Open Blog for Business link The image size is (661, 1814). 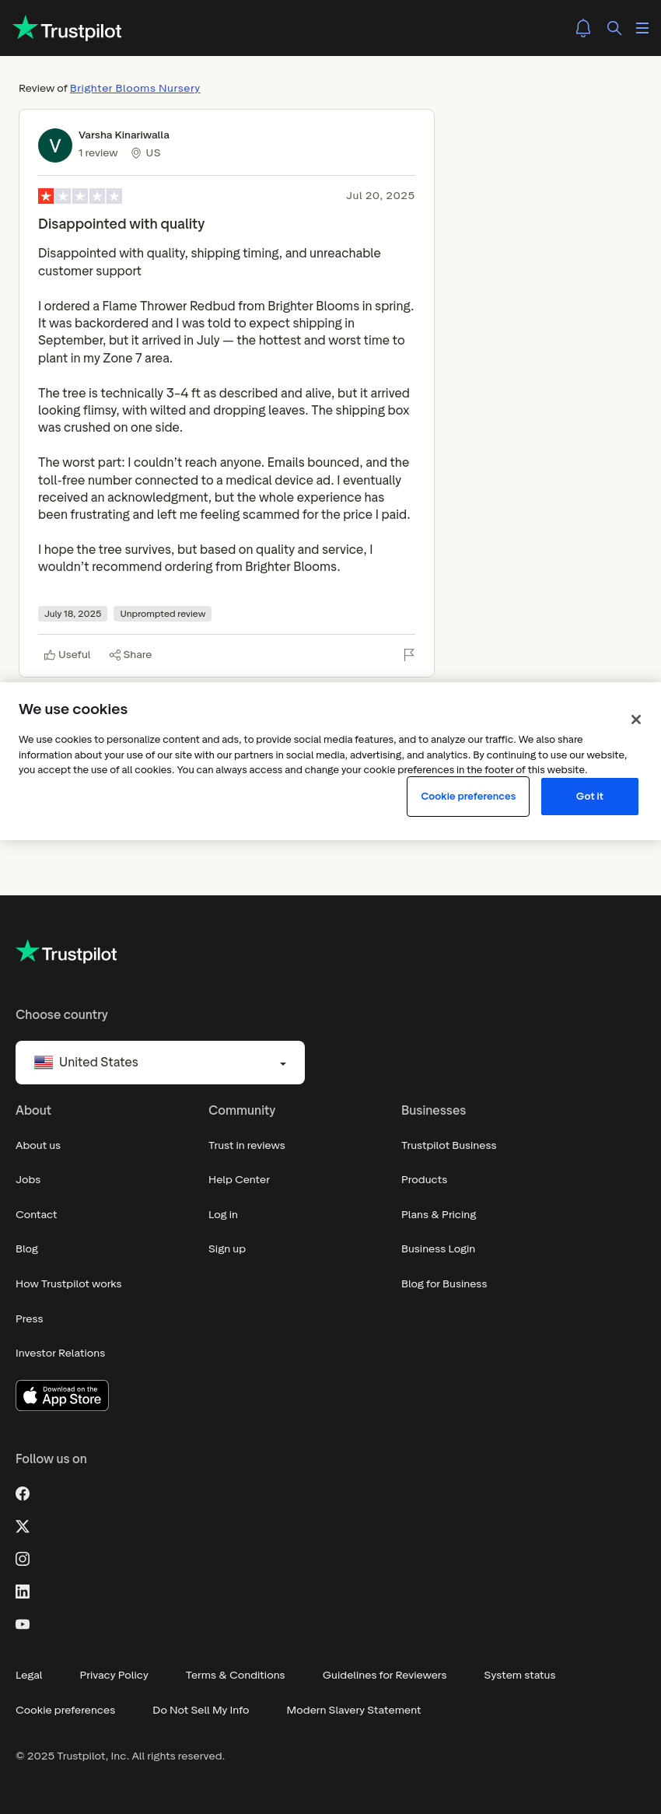pos(444,1284)
